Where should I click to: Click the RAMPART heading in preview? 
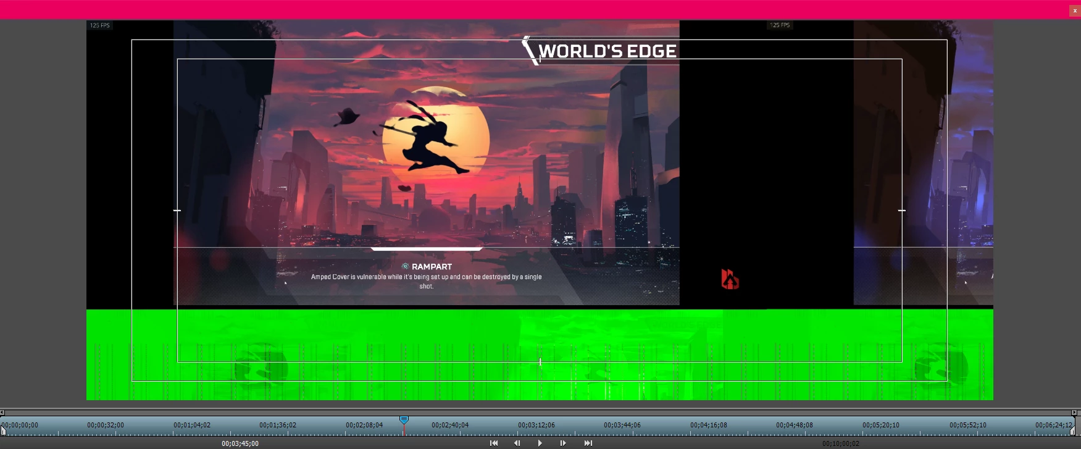[x=432, y=267]
